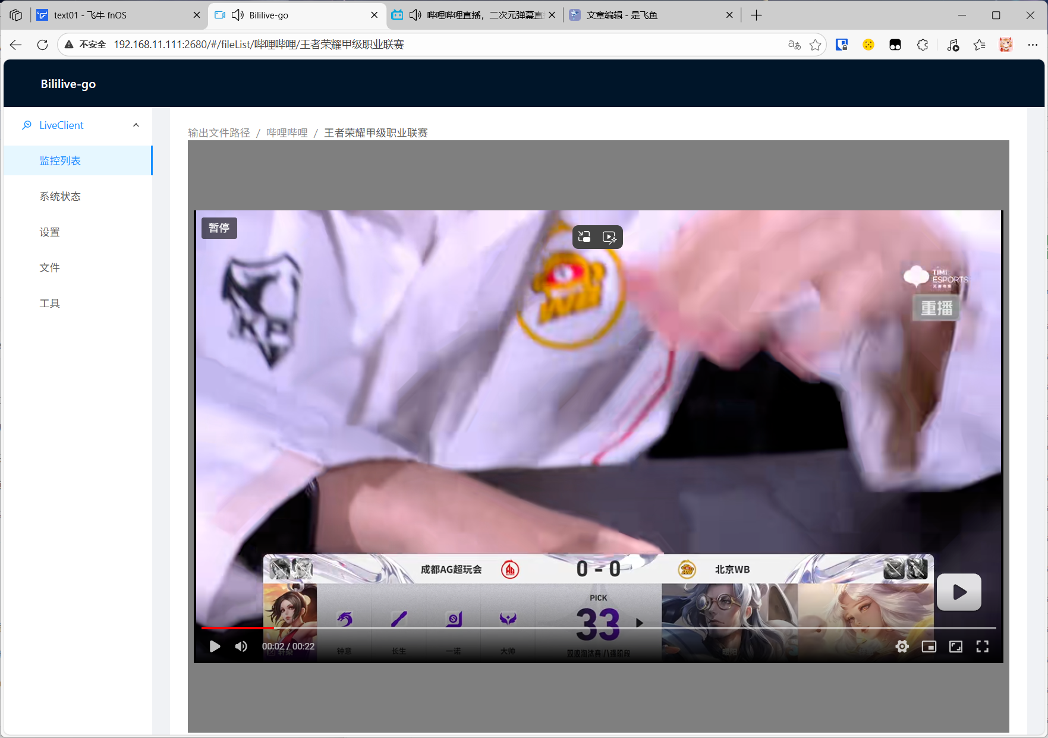Click the floating pop-out video icon
This screenshot has height=738, width=1048.
click(584, 237)
